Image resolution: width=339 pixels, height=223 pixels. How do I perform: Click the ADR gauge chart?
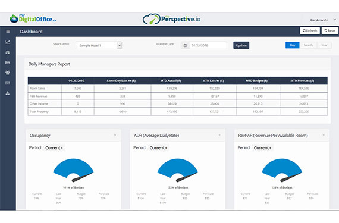[177, 170]
